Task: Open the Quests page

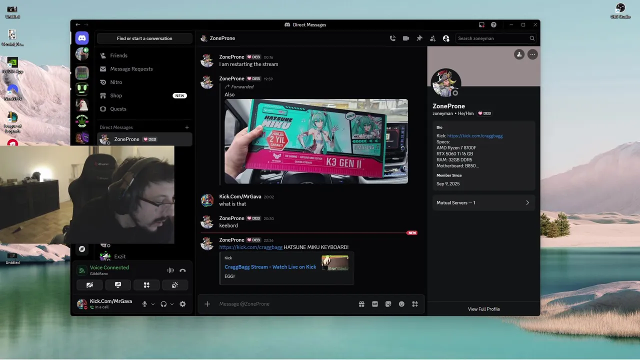Action: click(144, 109)
